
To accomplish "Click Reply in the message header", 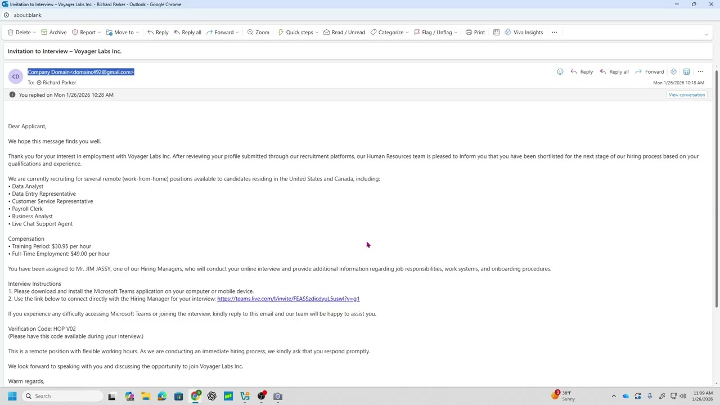I will [x=582, y=71].
